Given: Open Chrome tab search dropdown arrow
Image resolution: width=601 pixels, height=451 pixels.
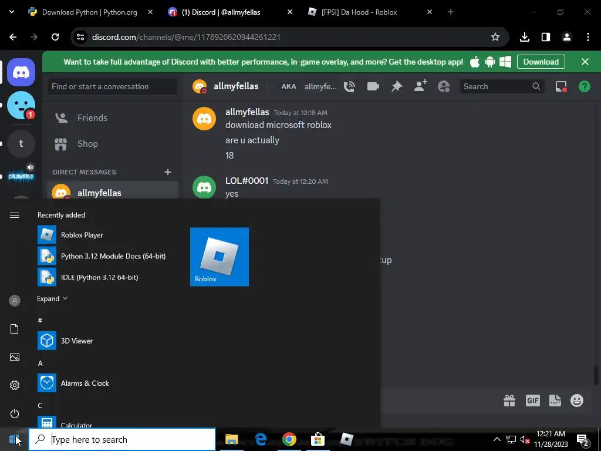Looking at the screenshot, I should click(12, 12).
